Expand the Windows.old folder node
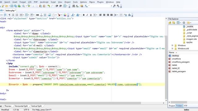Viewport: 198px width, 111px height. [x=172, y=48]
